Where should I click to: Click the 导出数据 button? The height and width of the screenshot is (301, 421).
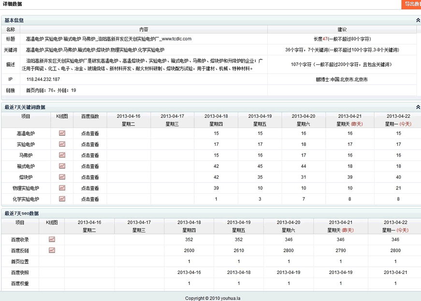click(411, 4)
